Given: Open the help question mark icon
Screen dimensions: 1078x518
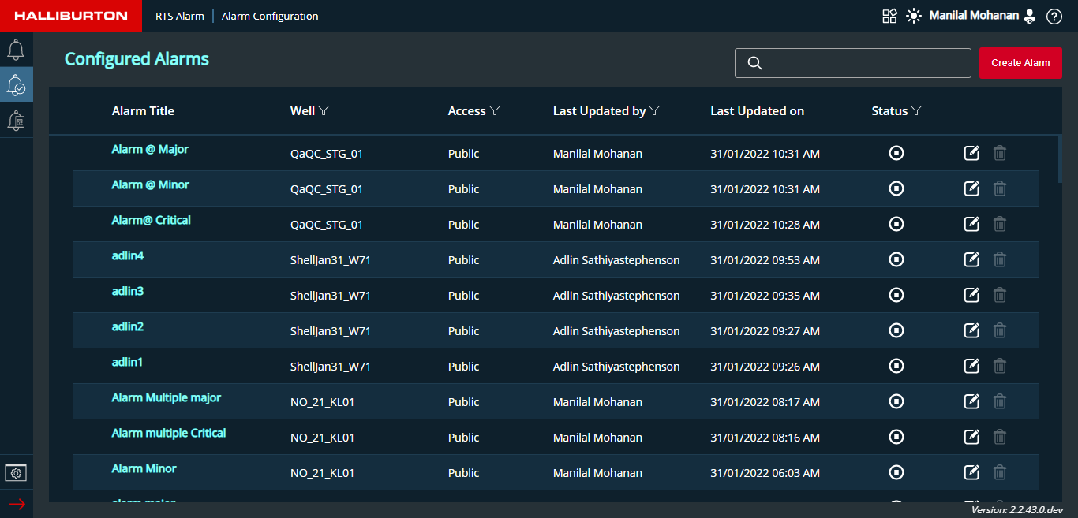Looking at the screenshot, I should (x=1054, y=16).
